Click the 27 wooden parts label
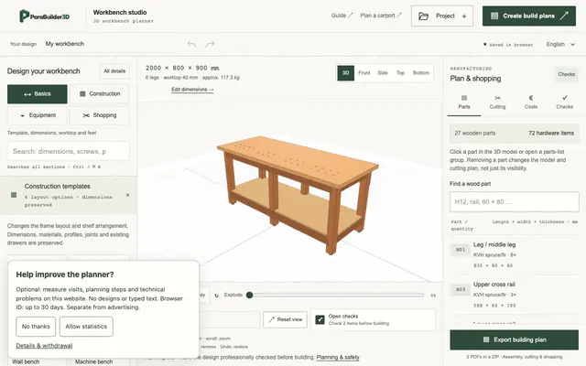 point(475,134)
